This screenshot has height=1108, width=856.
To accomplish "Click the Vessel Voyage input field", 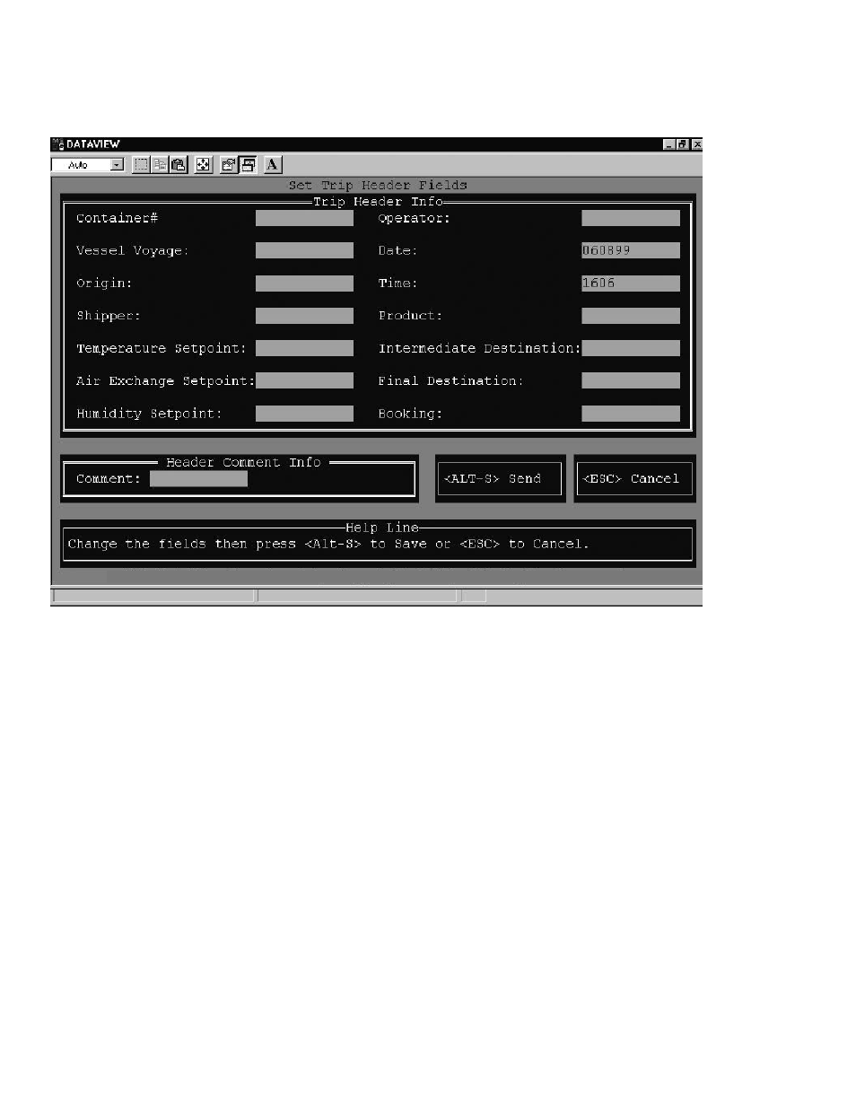I will (304, 250).
